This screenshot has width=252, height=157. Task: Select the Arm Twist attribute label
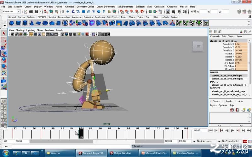pos(229,63)
